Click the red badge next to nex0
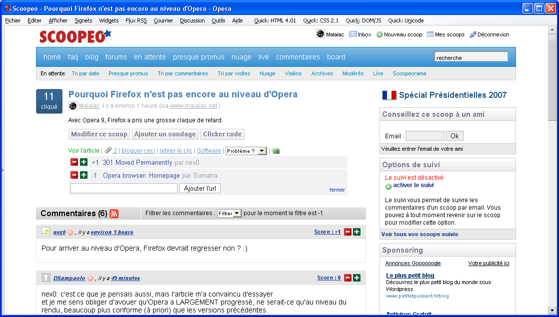 (x=70, y=232)
